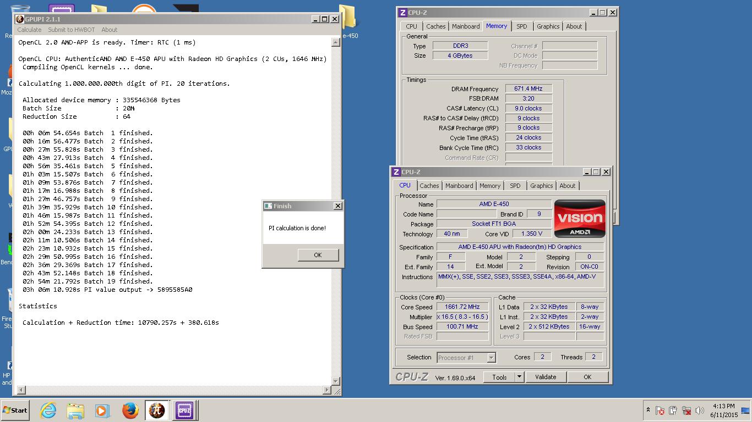Image resolution: width=752 pixels, height=422 pixels.
Task: Maximize the GPUPI window
Action: click(325, 19)
